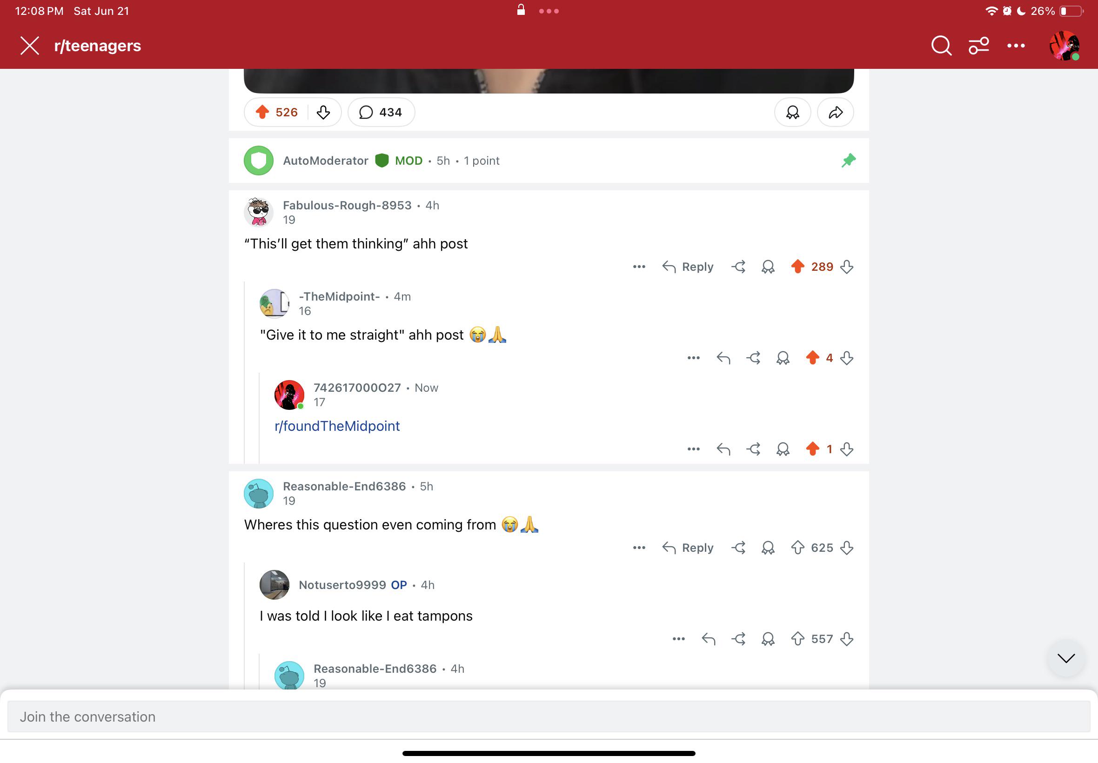This screenshot has height=763, width=1098.
Task: Give an award to the post
Action: click(x=792, y=112)
